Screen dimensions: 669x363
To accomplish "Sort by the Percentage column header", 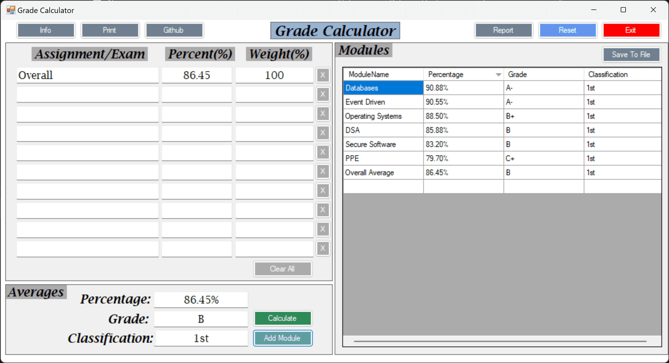I will (x=463, y=74).
